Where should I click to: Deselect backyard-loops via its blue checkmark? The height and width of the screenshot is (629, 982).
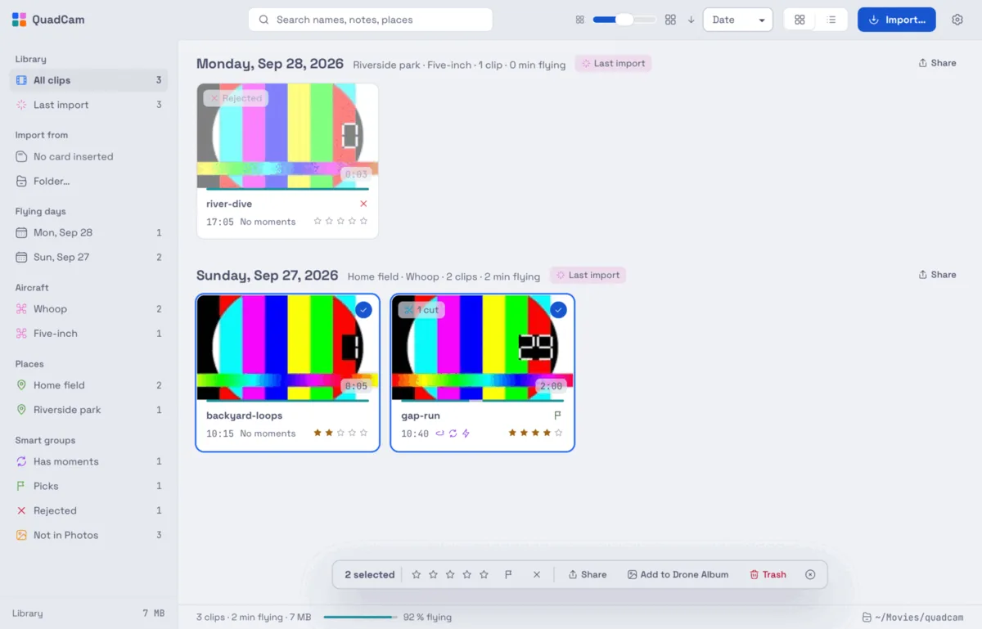363,310
